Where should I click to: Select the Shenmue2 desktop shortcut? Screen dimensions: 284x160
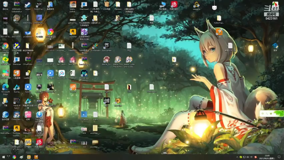point(84,5)
